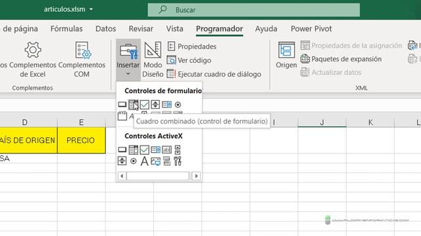
Task: Insert an ActiveX List box
Action: (x=155, y=150)
